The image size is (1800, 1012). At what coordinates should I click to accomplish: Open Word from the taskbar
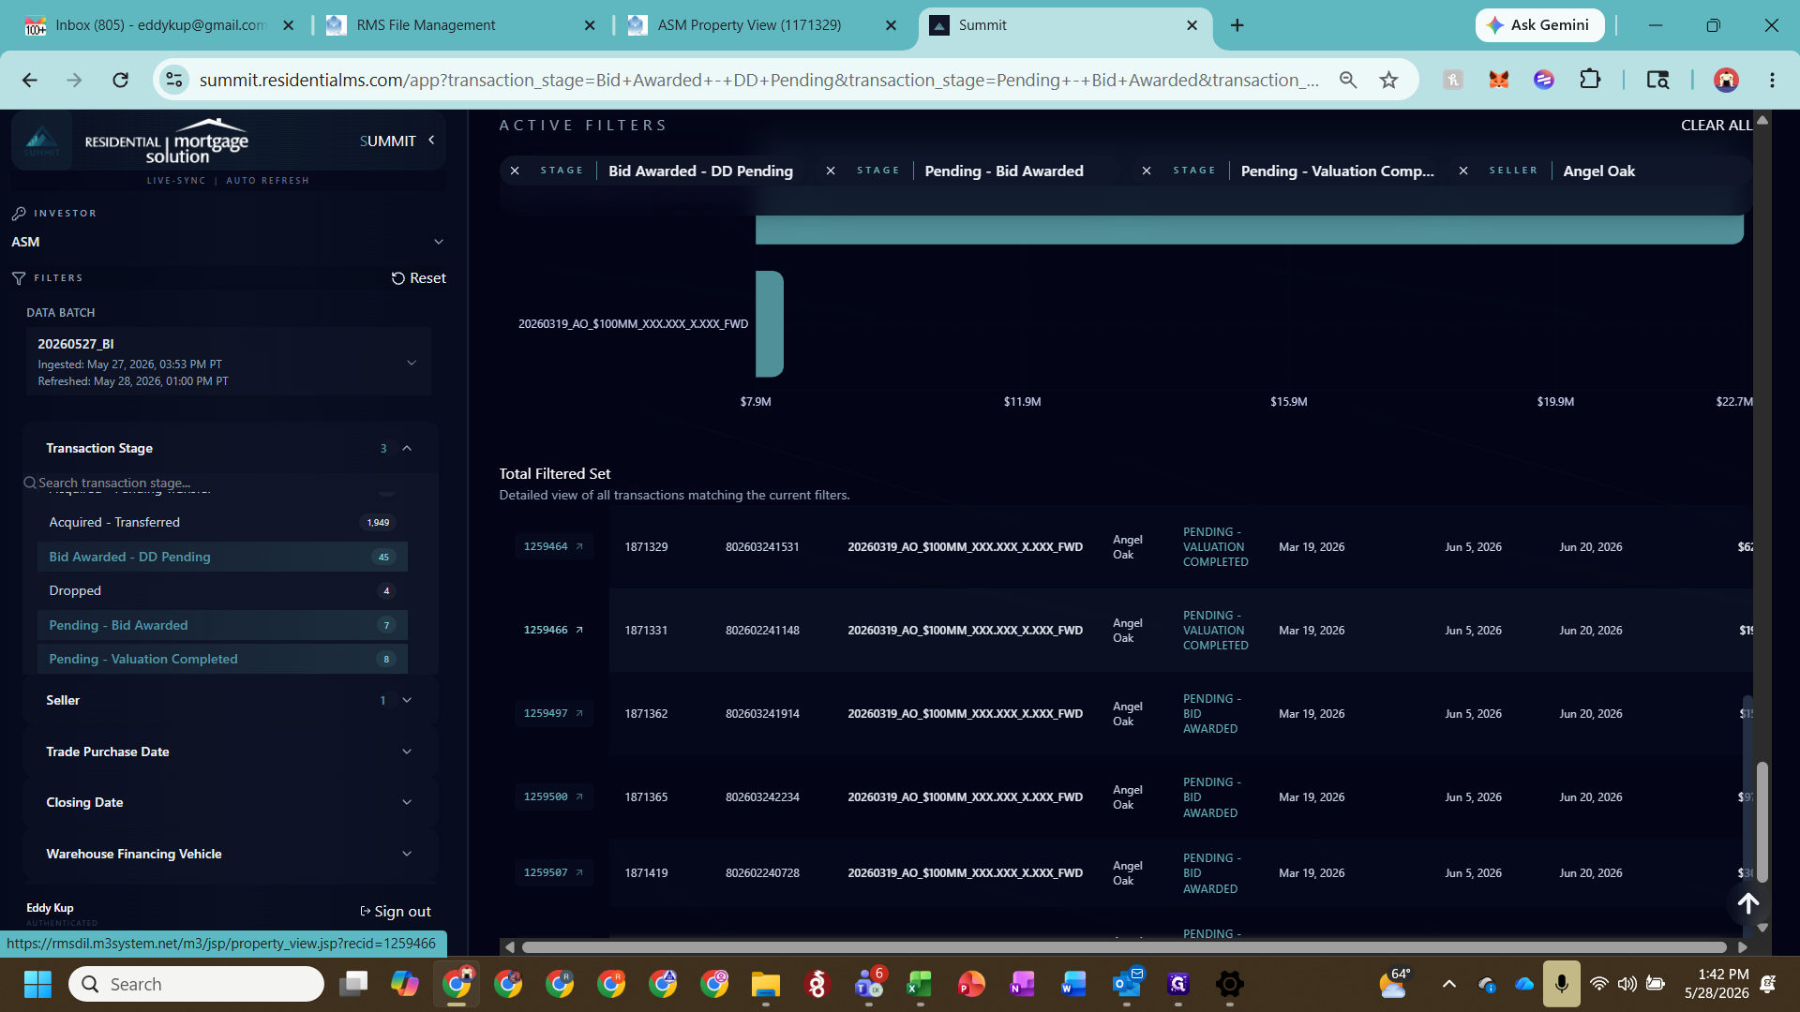point(1073,984)
